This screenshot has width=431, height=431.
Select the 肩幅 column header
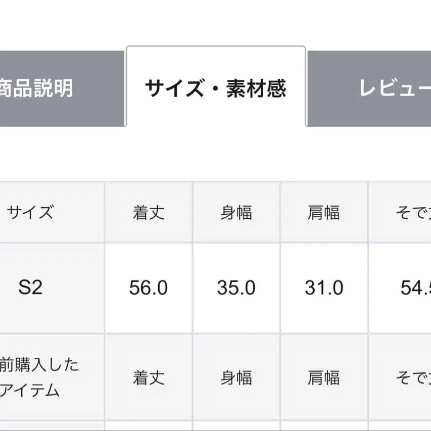(323, 211)
